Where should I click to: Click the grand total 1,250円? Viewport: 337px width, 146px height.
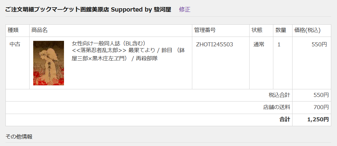point(318,119)
